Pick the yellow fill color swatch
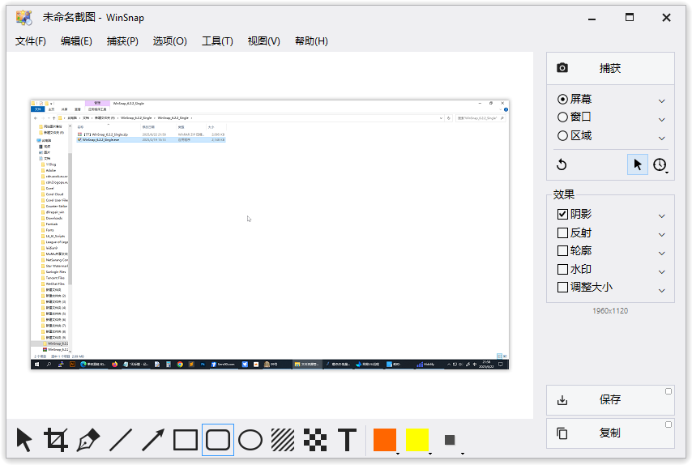Screen dimensions: 692x465 (417, 440)
